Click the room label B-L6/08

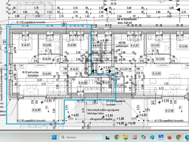[72, 45]
